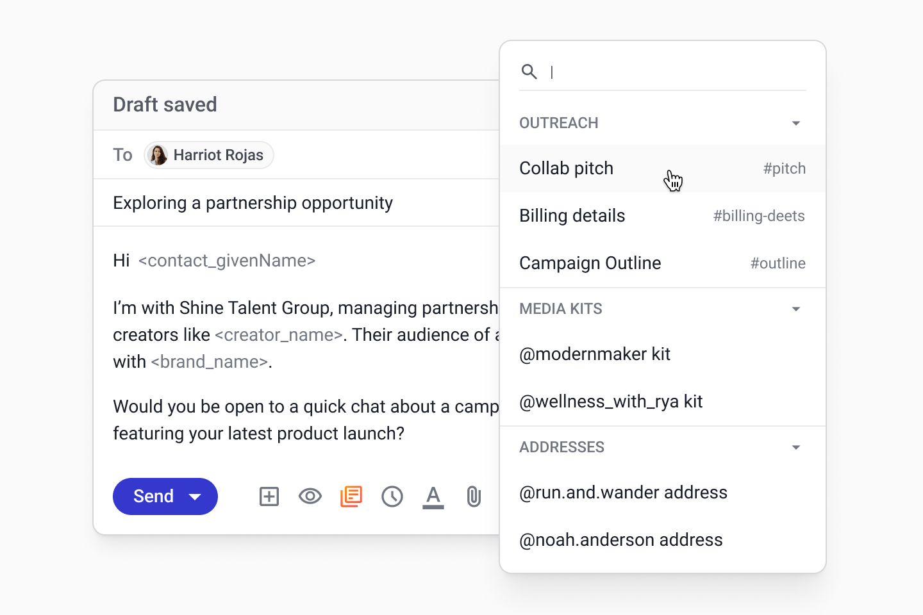Select the Campaign Outline template

(x=663, y=263)
